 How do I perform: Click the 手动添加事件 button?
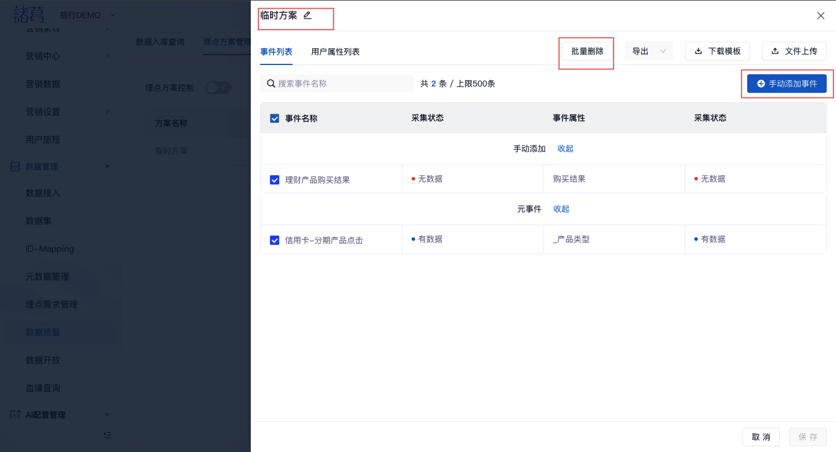pos(787,84)
